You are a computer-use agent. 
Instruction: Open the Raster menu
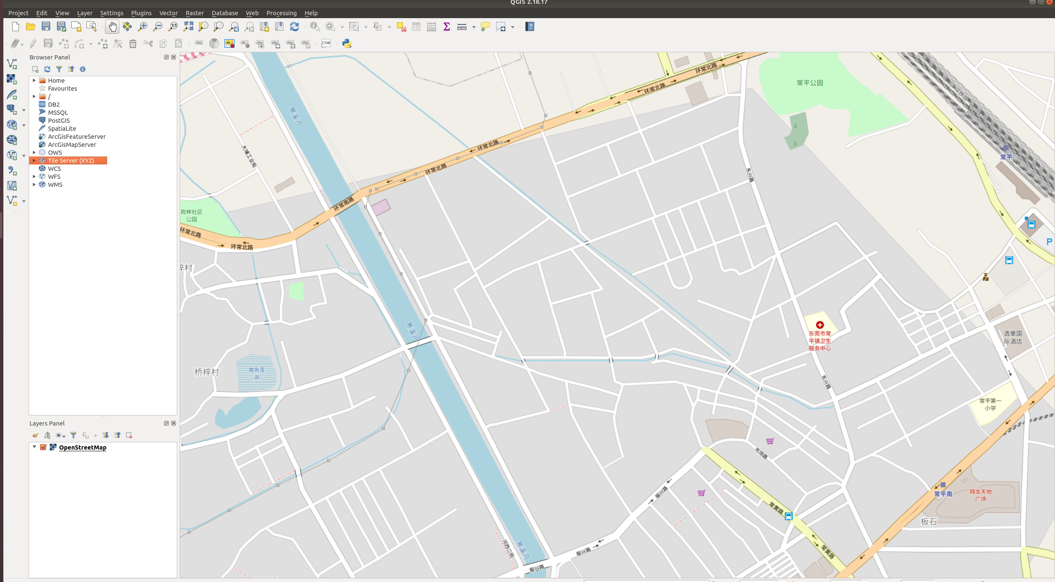click(x=194, y=13)
